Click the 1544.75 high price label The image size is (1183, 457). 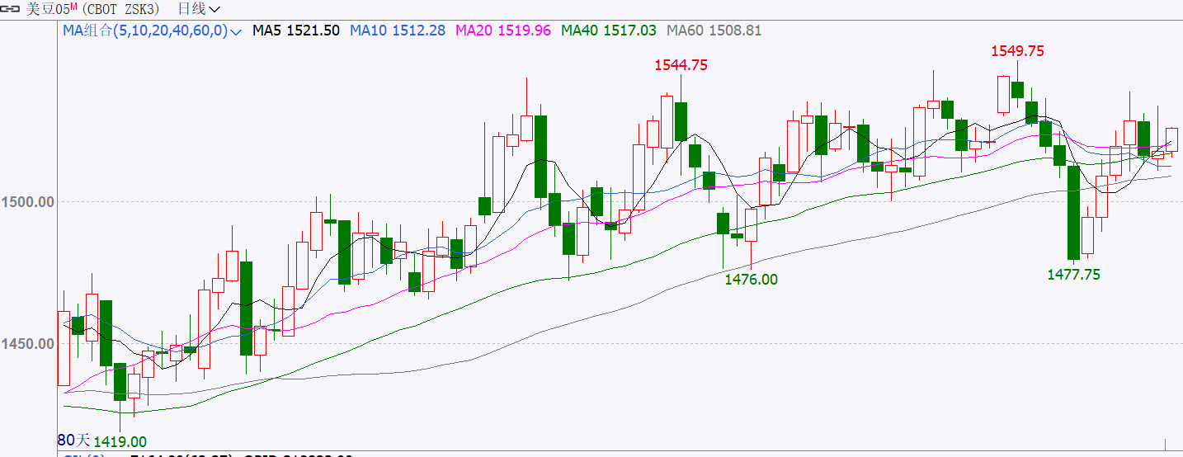coord(681,65)
